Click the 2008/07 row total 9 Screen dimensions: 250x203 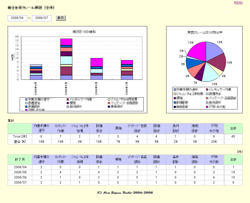pyautogui.click(x=233, y=183)
